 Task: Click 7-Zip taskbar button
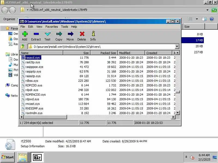click(37, 157)
